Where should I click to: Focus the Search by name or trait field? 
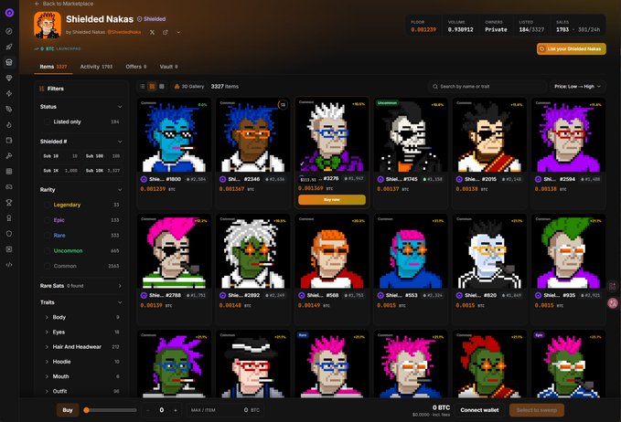click(x=487, y=86)
